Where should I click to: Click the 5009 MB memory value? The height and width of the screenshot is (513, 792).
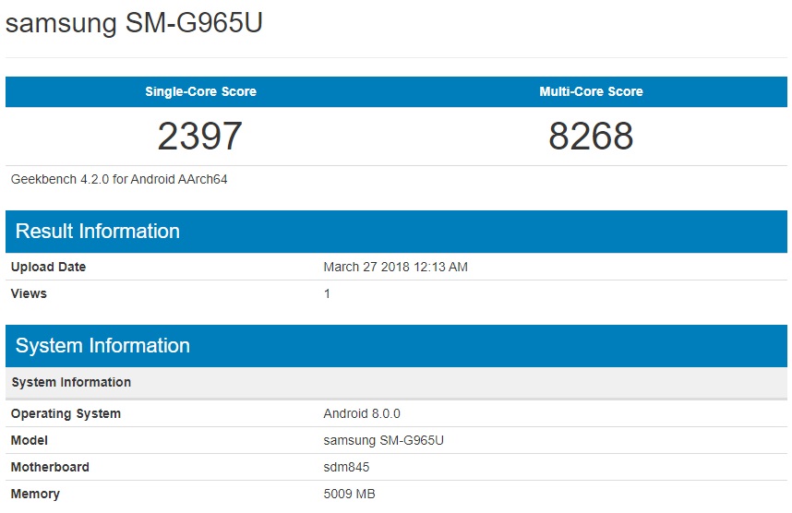coord(349,494)
